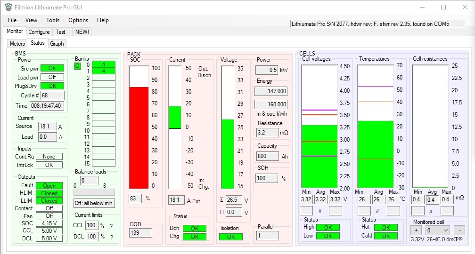Click the Contact. Off output indicator

point(49,208)
